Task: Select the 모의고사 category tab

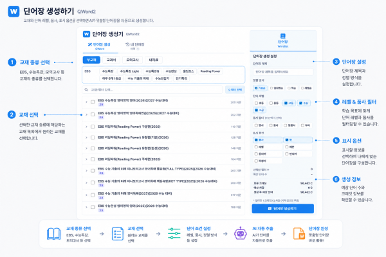Action: (133, 60)
